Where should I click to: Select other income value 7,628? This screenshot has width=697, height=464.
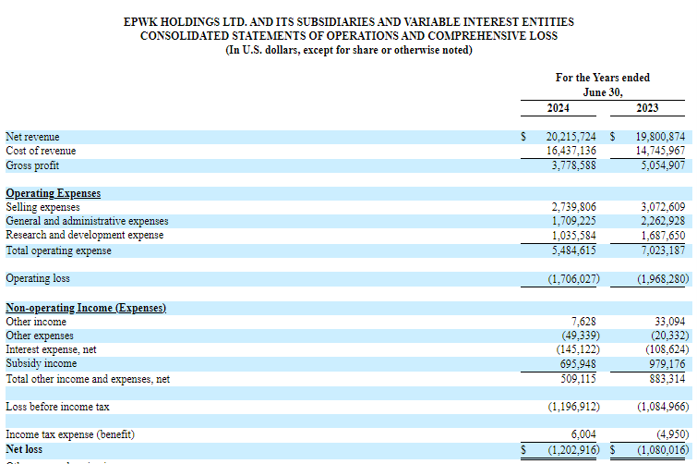click(583, 322)
